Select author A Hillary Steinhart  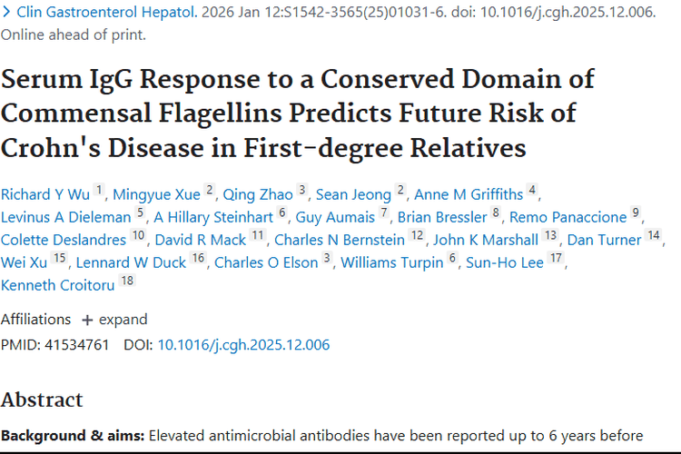(213, 217)
